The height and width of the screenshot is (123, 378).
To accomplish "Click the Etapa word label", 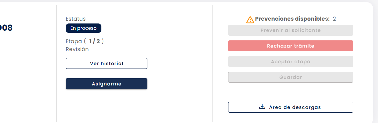I will point(74,41).
